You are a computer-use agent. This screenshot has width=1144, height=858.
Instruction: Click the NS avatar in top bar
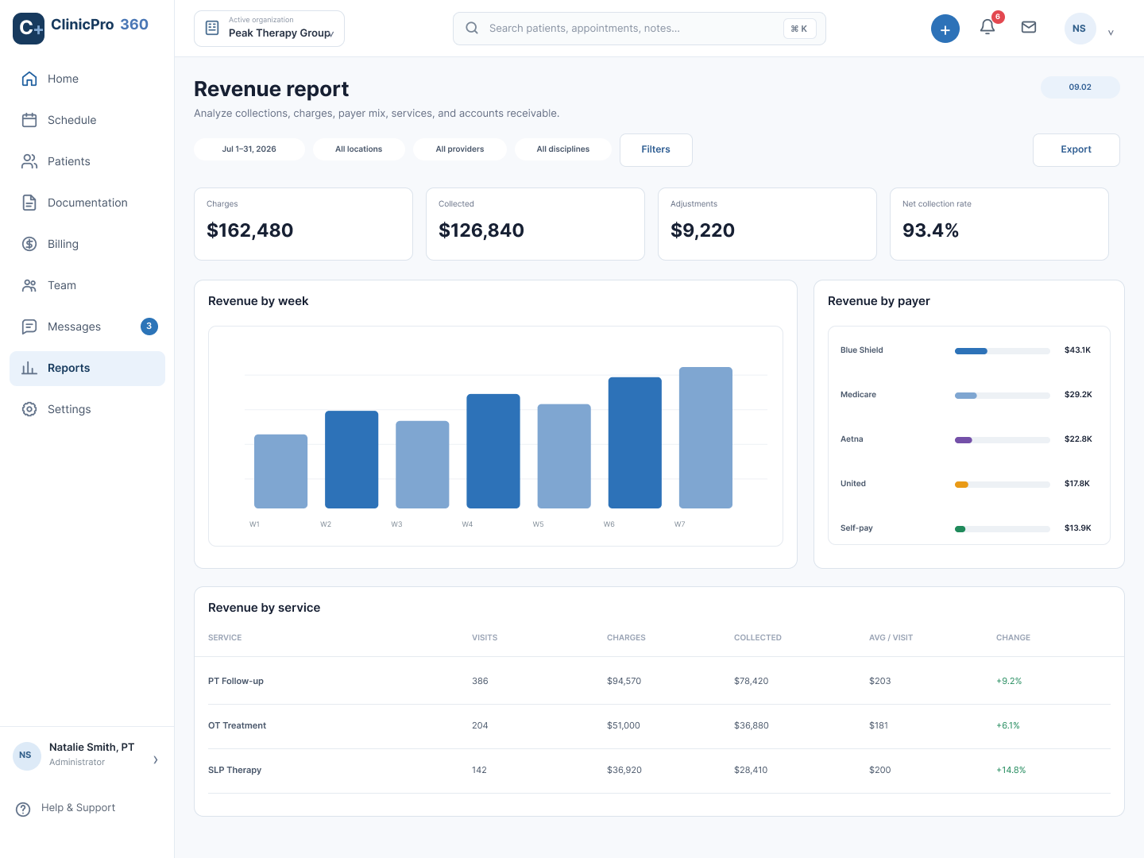coord(1079,29)
